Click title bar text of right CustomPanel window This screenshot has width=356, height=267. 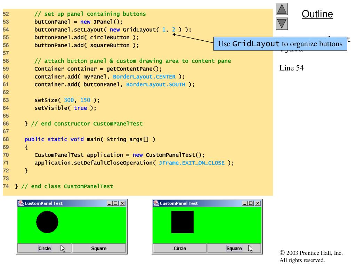click(179, 203)
